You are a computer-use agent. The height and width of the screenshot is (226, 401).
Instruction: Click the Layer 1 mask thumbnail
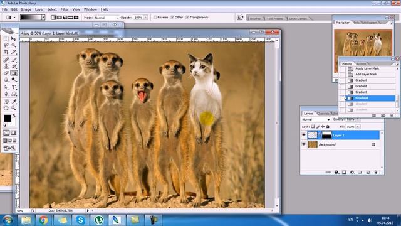click(326, 135)
